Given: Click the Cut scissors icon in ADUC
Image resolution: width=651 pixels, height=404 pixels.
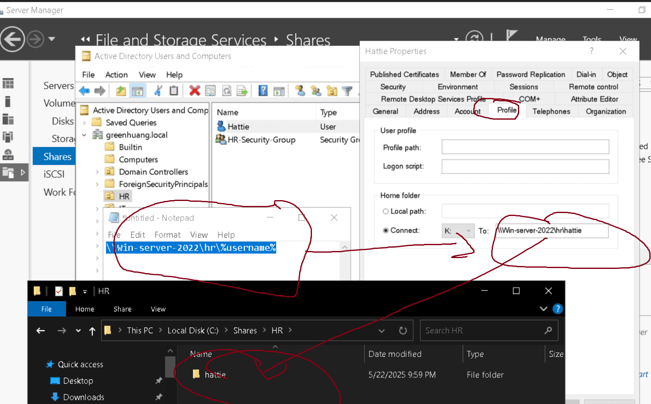Looking at the screenshot, I should tap(158, 90).
